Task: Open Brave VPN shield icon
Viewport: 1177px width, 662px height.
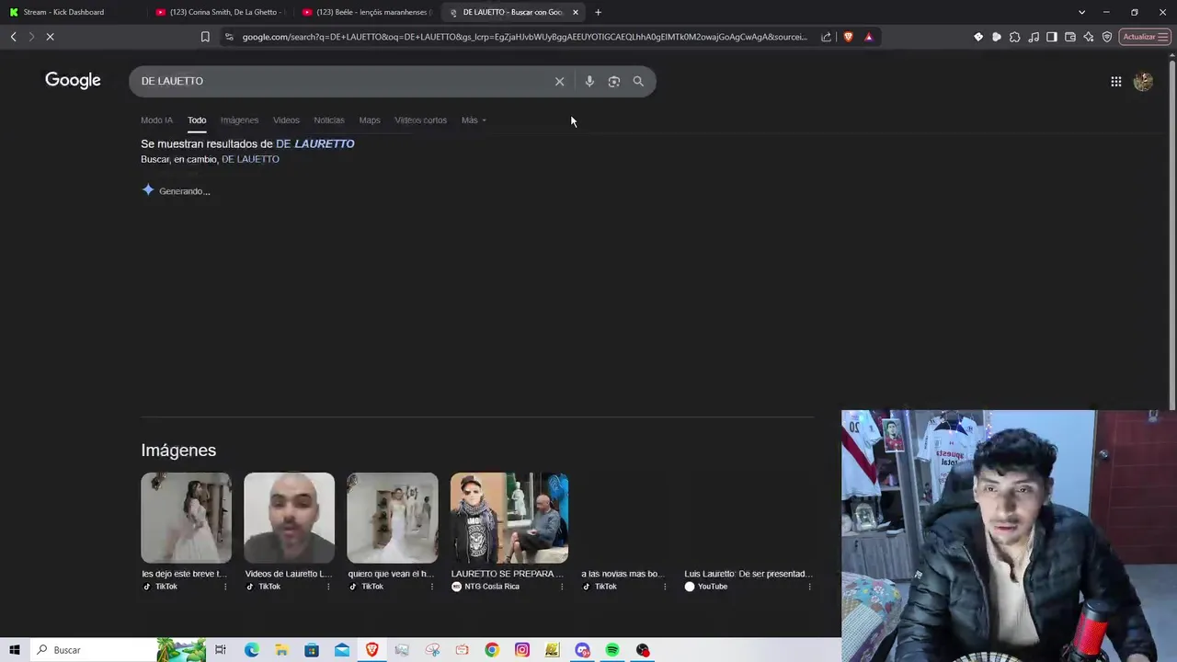Action: click(x=1107, y=37)
